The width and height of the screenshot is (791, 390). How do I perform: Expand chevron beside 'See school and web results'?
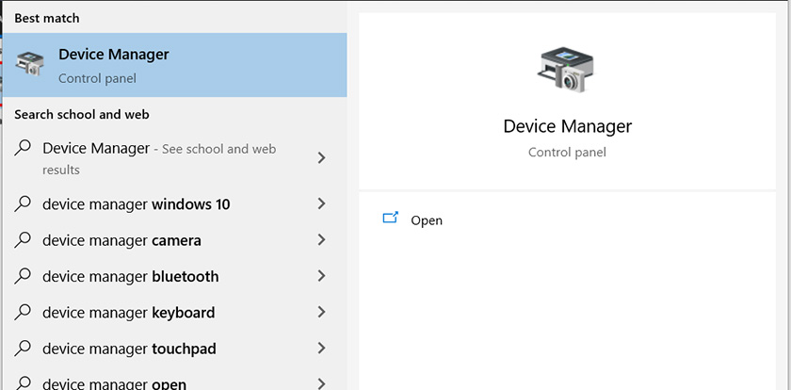click(321, 158)
